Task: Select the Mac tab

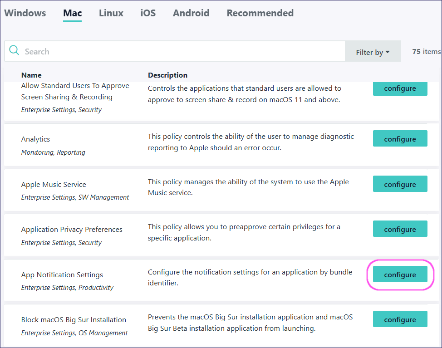Action: (73, 13)
